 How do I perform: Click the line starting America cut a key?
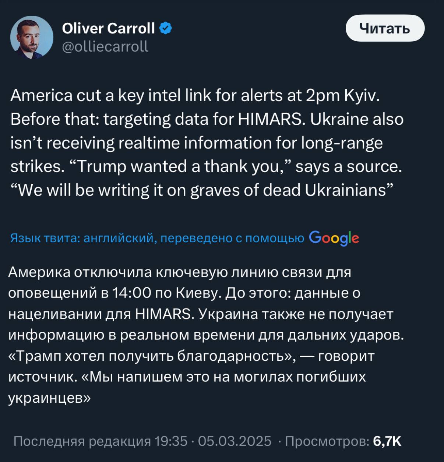tap(195, 96)
